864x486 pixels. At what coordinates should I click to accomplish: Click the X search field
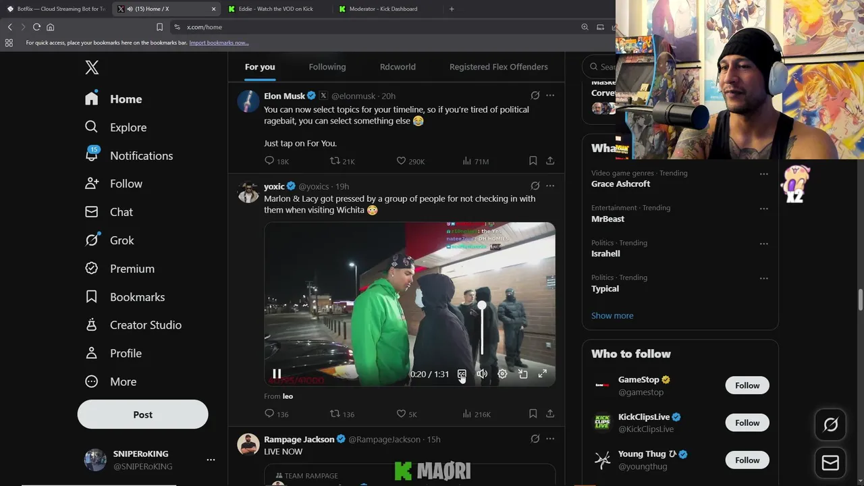coord(599,67)
